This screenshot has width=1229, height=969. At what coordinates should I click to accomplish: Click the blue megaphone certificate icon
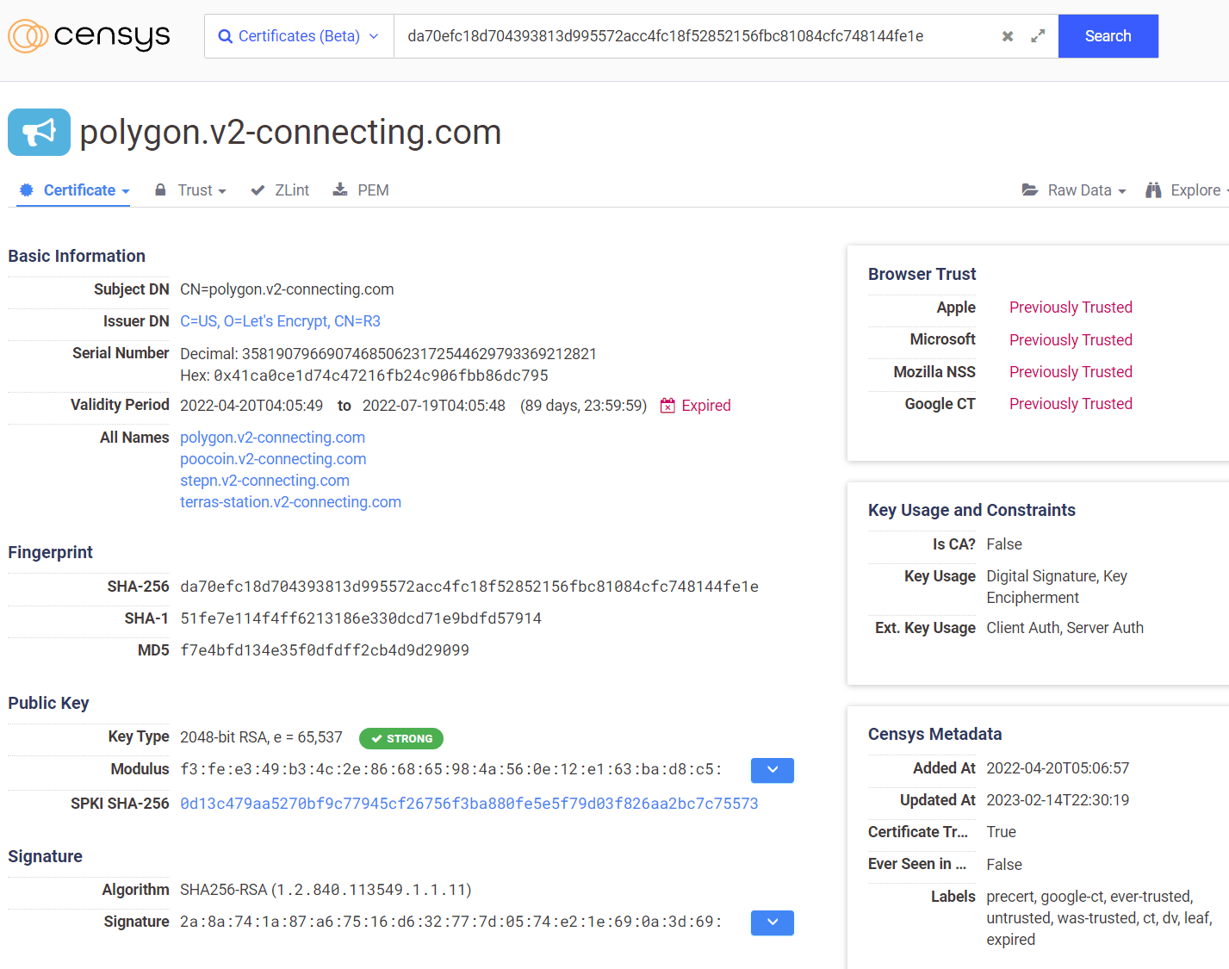[39, 132]
